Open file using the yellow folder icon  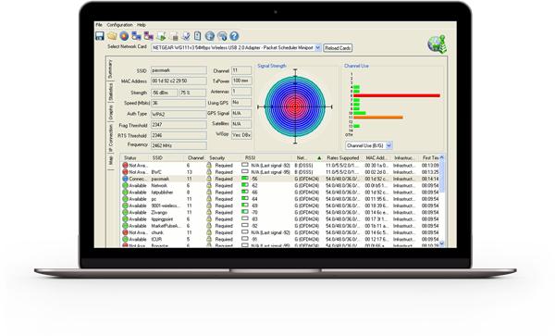click(112, 36)
